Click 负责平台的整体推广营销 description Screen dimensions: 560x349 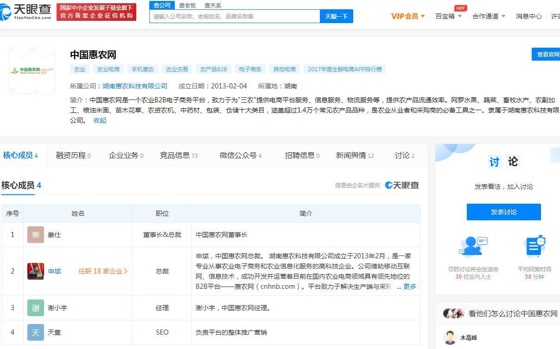click(231, 332)
